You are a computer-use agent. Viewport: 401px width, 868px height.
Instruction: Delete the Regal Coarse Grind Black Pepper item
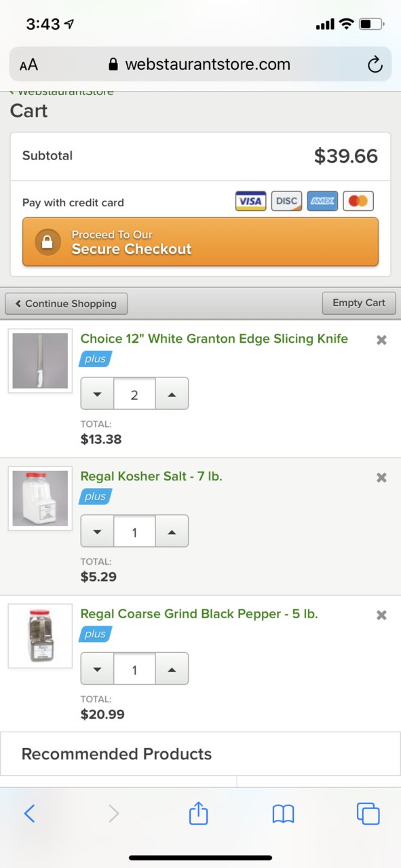(381, 615)
